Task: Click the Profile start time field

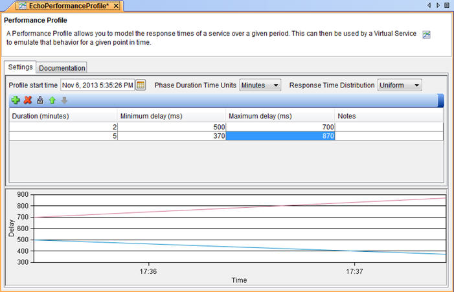Action: pos(98,85)
